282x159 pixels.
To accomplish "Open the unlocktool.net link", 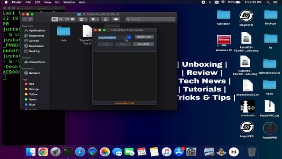I will [125, 103].
